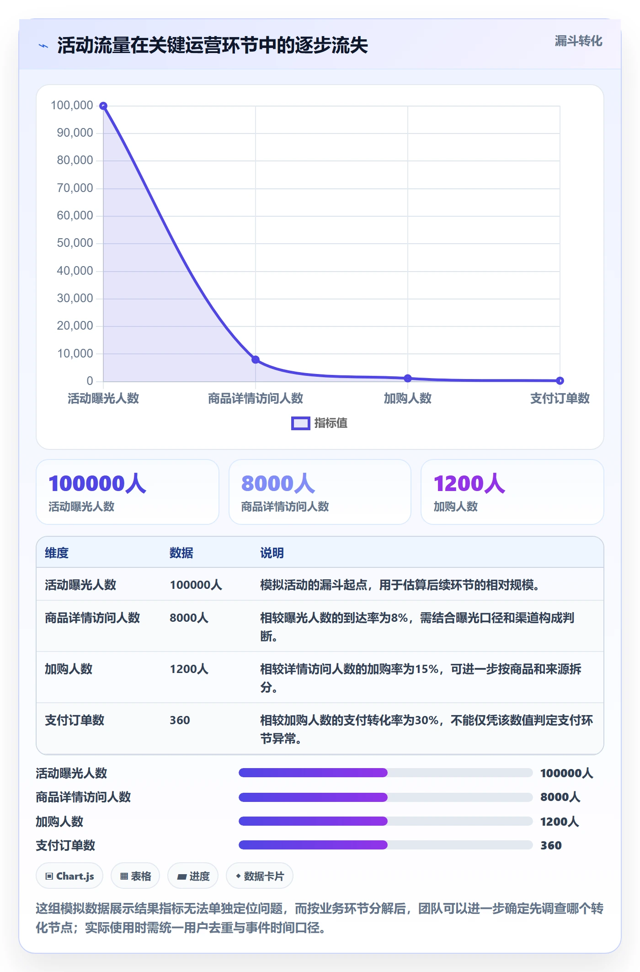
Task: Click the 支付订单数 progress bar
Action: [385, 845]
